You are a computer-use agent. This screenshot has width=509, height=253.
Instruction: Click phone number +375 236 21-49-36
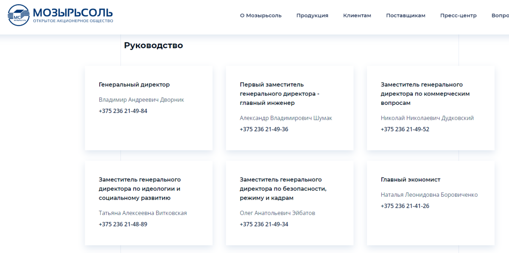click(x=264, y=129)
